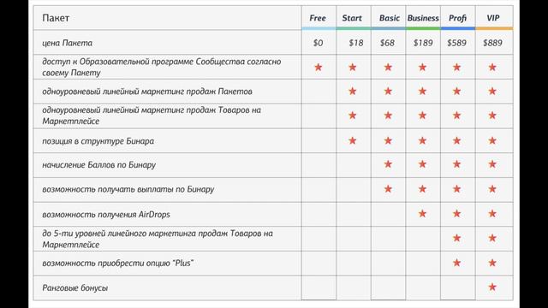Click the Profi star in AirDrops row
This screenshot has height=308, width=548.
pyautogui.click(x=456, y=213)
